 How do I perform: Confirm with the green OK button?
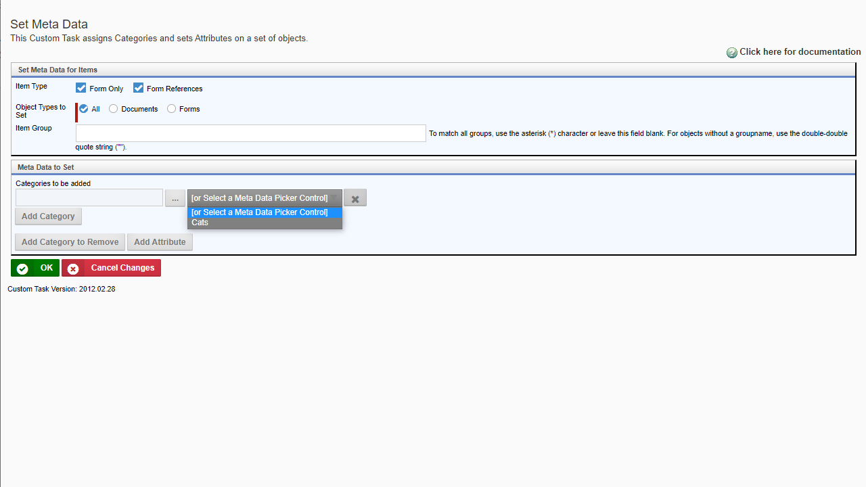(x=35, y=268)
